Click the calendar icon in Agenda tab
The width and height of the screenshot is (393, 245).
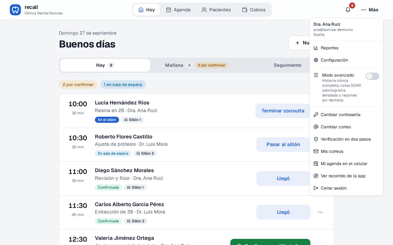[x=169, y=10]
